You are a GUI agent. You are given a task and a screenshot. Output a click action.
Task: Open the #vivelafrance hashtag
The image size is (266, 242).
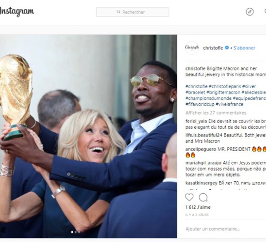[229, 104]
